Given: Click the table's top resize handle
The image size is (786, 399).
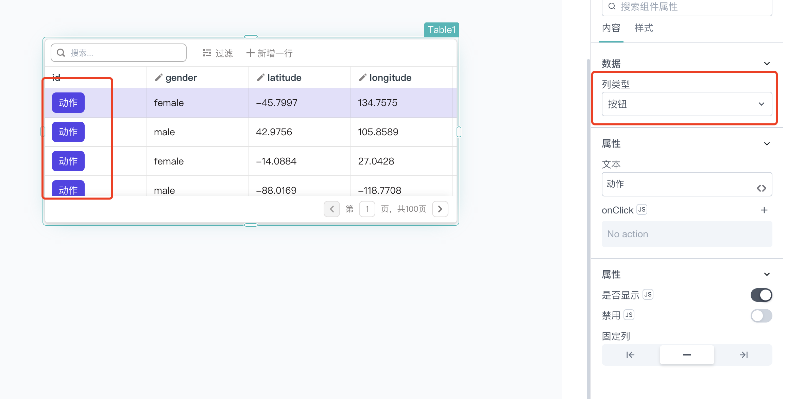Looking at the screenshot, I should 251,37.
